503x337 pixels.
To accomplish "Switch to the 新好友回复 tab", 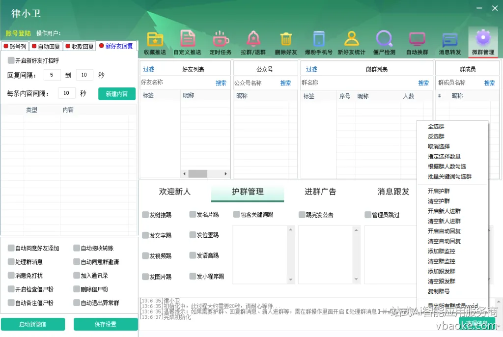I will [116, 46].
